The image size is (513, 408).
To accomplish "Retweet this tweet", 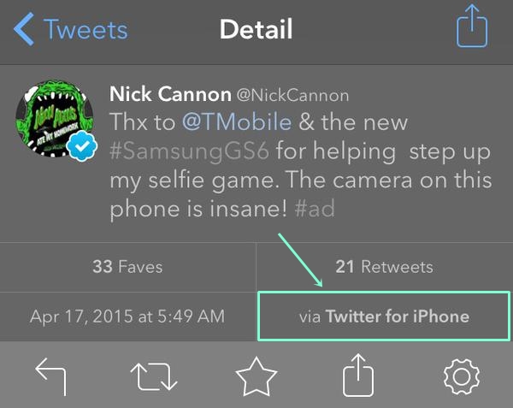I will (154, 376).
